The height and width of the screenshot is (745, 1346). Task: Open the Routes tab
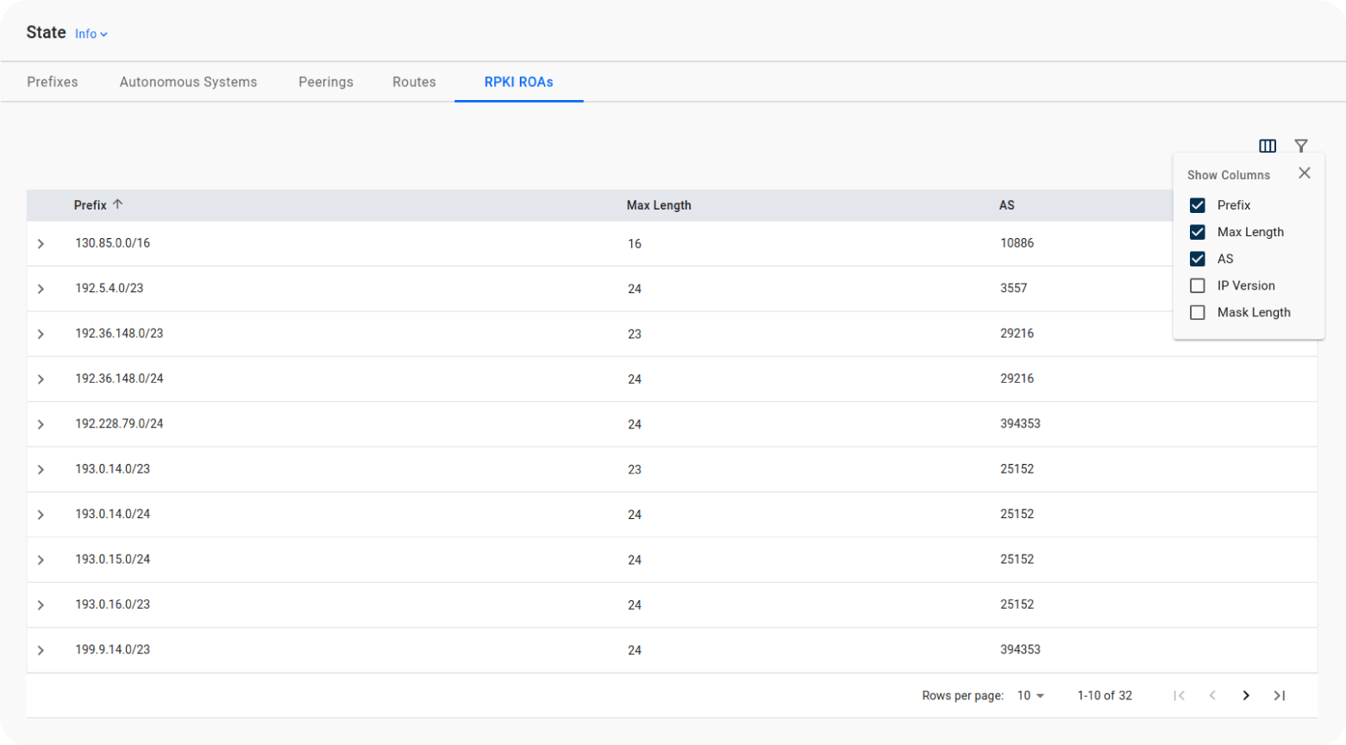coord(414,82)
